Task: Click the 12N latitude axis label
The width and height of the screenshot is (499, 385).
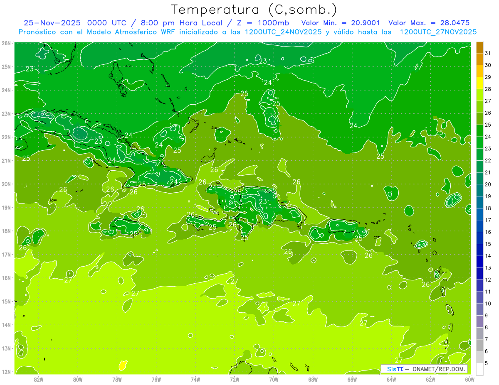Action: (x=6, y=372)
